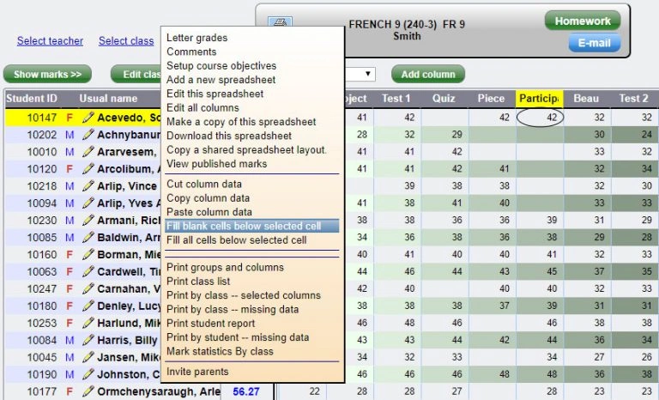Click the Add column button

pyautogui.click(x=428, y=75)
